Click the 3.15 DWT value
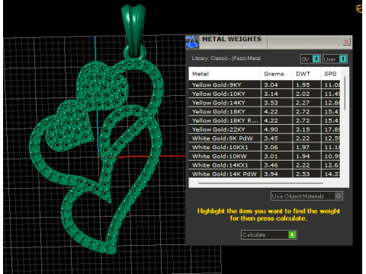The height and width of the screenshot is (274, 366). coord(303,129)
